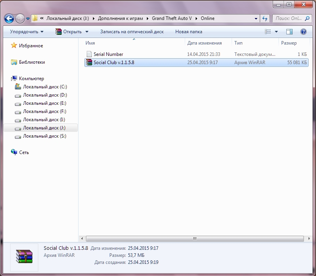The width and height of the screenshot is (316, 276).
Task: Open Сеть in navigation pane
Action: point(24,152)
